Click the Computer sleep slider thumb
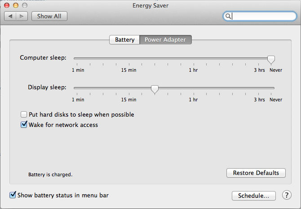Image resolution: width=301 pixels, height=209 pixels. [271, 59]
